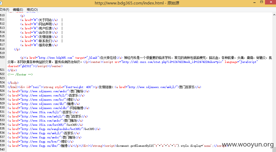Image resolution: width=276 pixels, height=152 pixels.
Task: Click line number 510
Action: (x=2, y=15)
